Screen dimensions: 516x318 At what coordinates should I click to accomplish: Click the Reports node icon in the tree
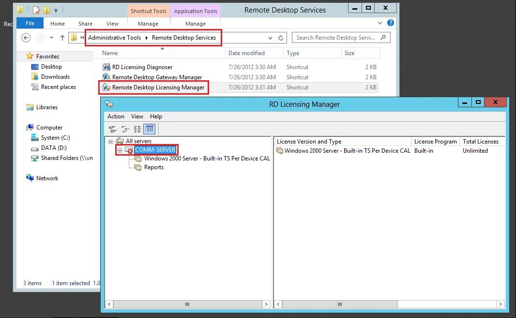point(138,168)
